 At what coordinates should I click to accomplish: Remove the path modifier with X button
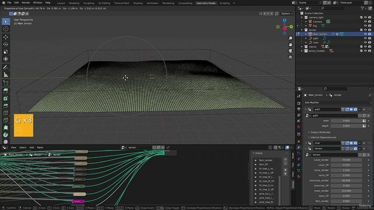364,110
